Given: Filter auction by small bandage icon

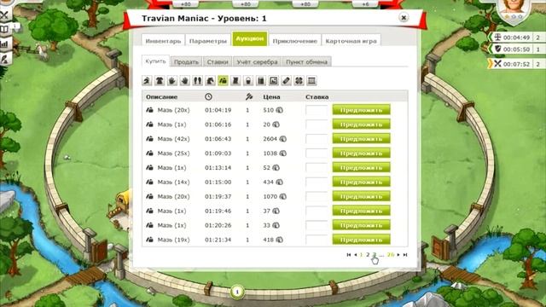Looking at the screenshot, I should 287,81.
